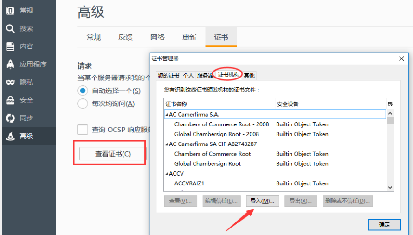
Task: Click the 查看证书(C) button
Action: 113,154
